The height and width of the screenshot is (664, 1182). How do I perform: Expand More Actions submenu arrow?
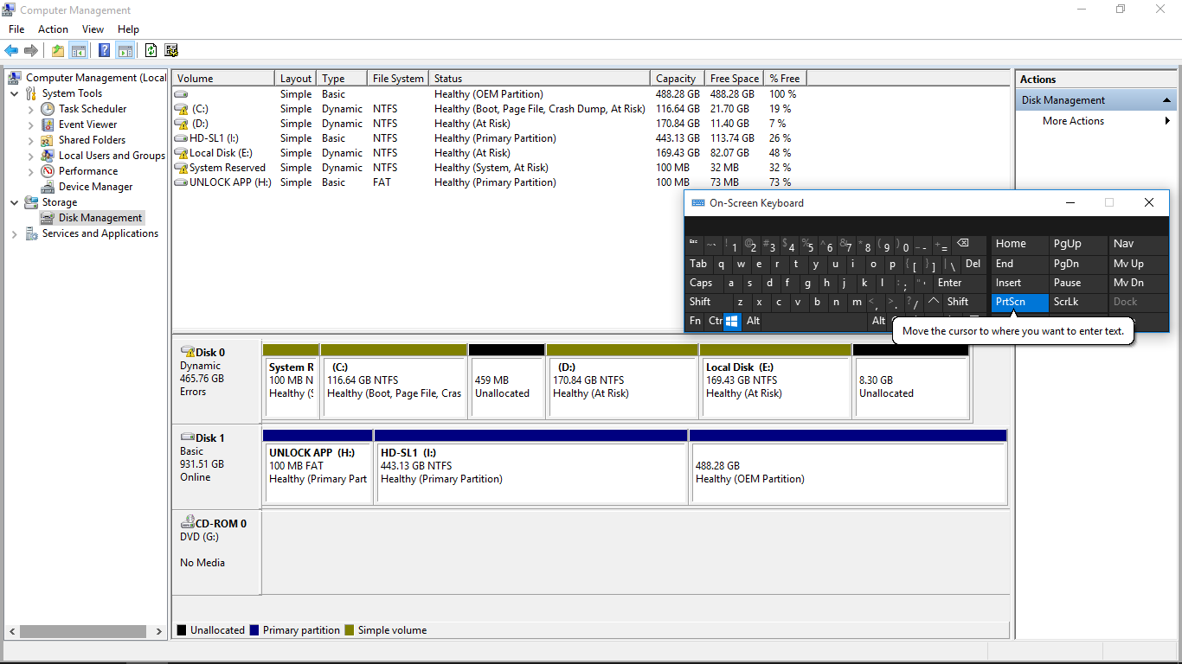[1168, 121]
